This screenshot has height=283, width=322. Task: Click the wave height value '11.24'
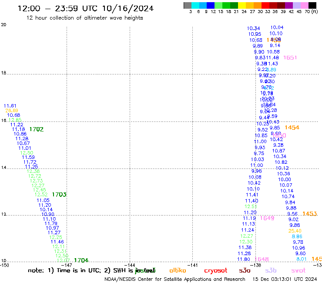click(x=248, y=230)
